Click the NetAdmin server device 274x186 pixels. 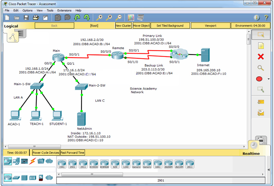(81, 119)
